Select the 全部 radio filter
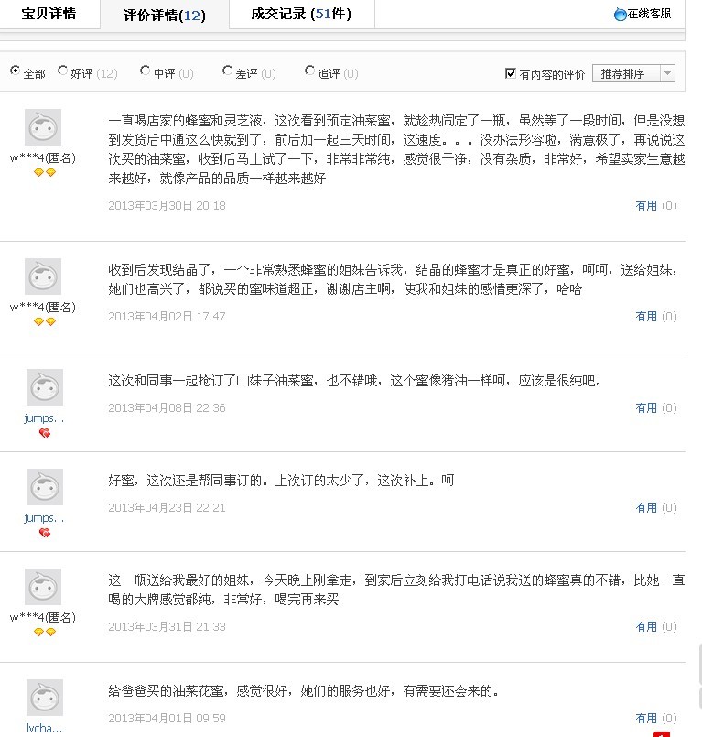The image size is (702, 737). pos(15,71)
